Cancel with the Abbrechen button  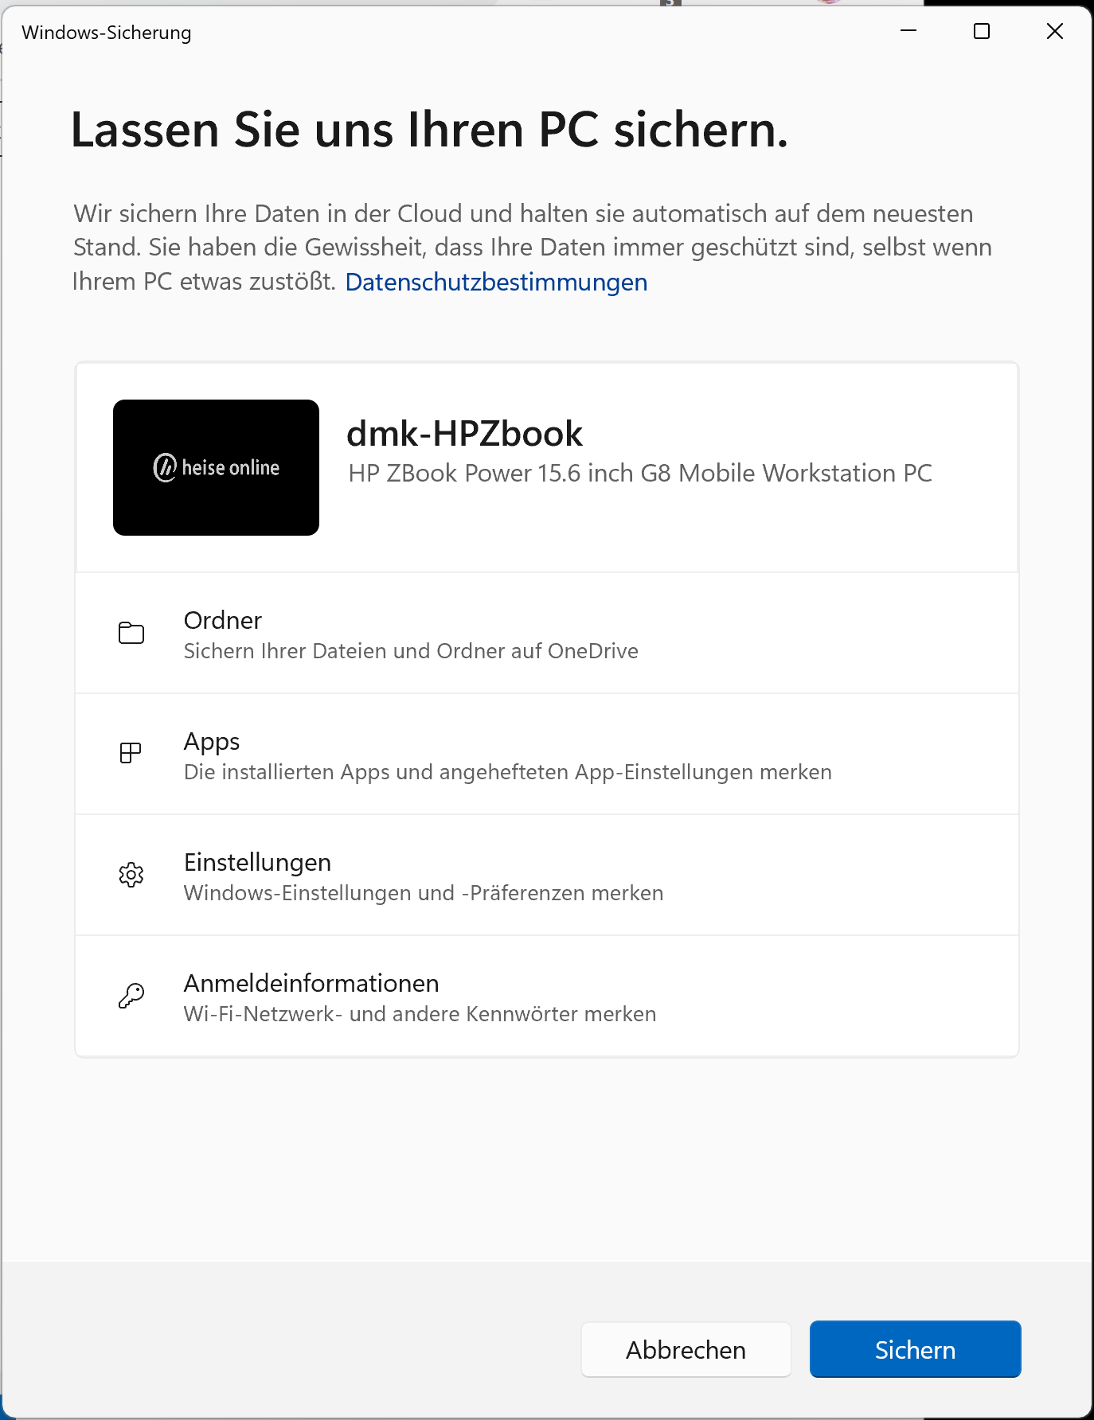point(686,1350)
